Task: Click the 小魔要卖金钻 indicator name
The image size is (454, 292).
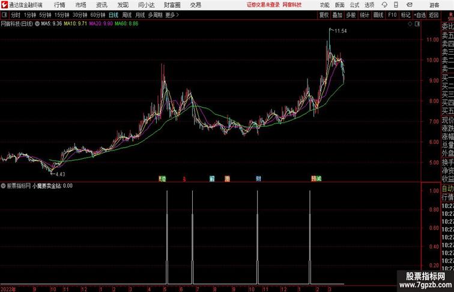Action: tap(46, 186)
